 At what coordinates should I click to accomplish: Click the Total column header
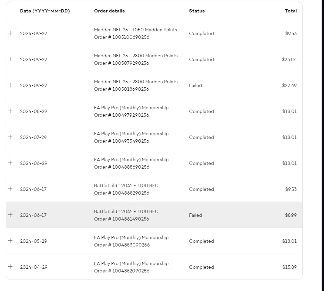click(291, 11)
